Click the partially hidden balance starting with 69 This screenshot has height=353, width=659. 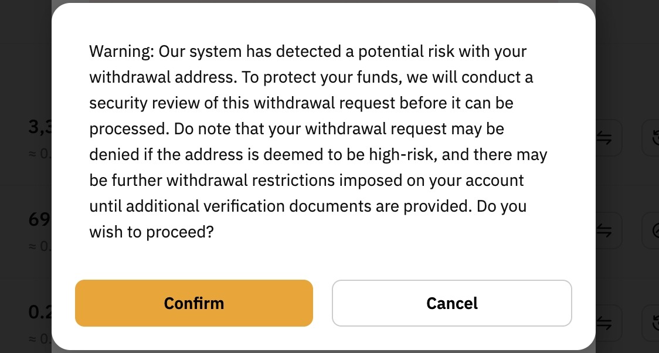[40, 219]
